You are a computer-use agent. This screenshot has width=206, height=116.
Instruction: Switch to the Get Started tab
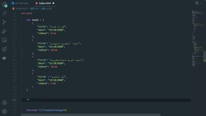click(x=19, y=3)
